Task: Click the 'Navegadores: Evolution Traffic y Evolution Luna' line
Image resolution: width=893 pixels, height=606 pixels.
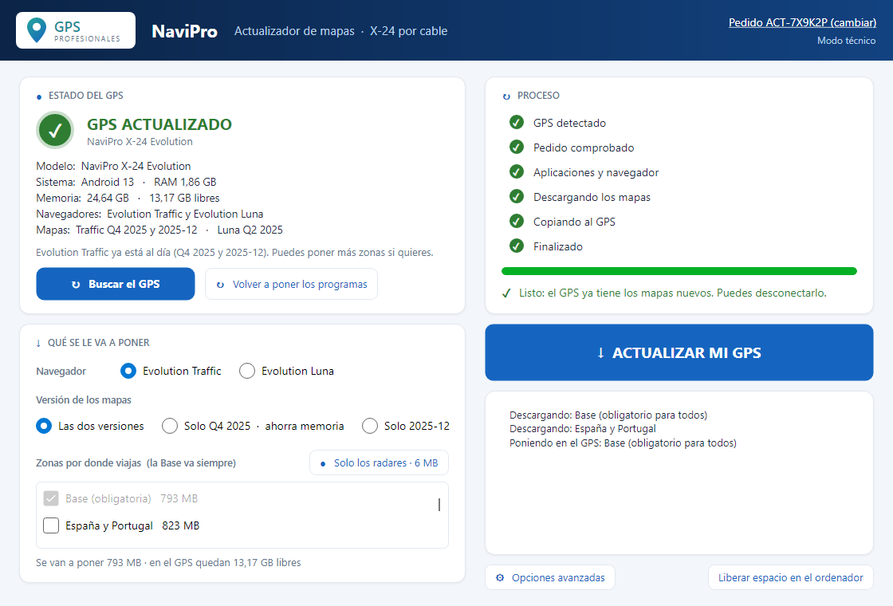Action: (x=150, y=214)
